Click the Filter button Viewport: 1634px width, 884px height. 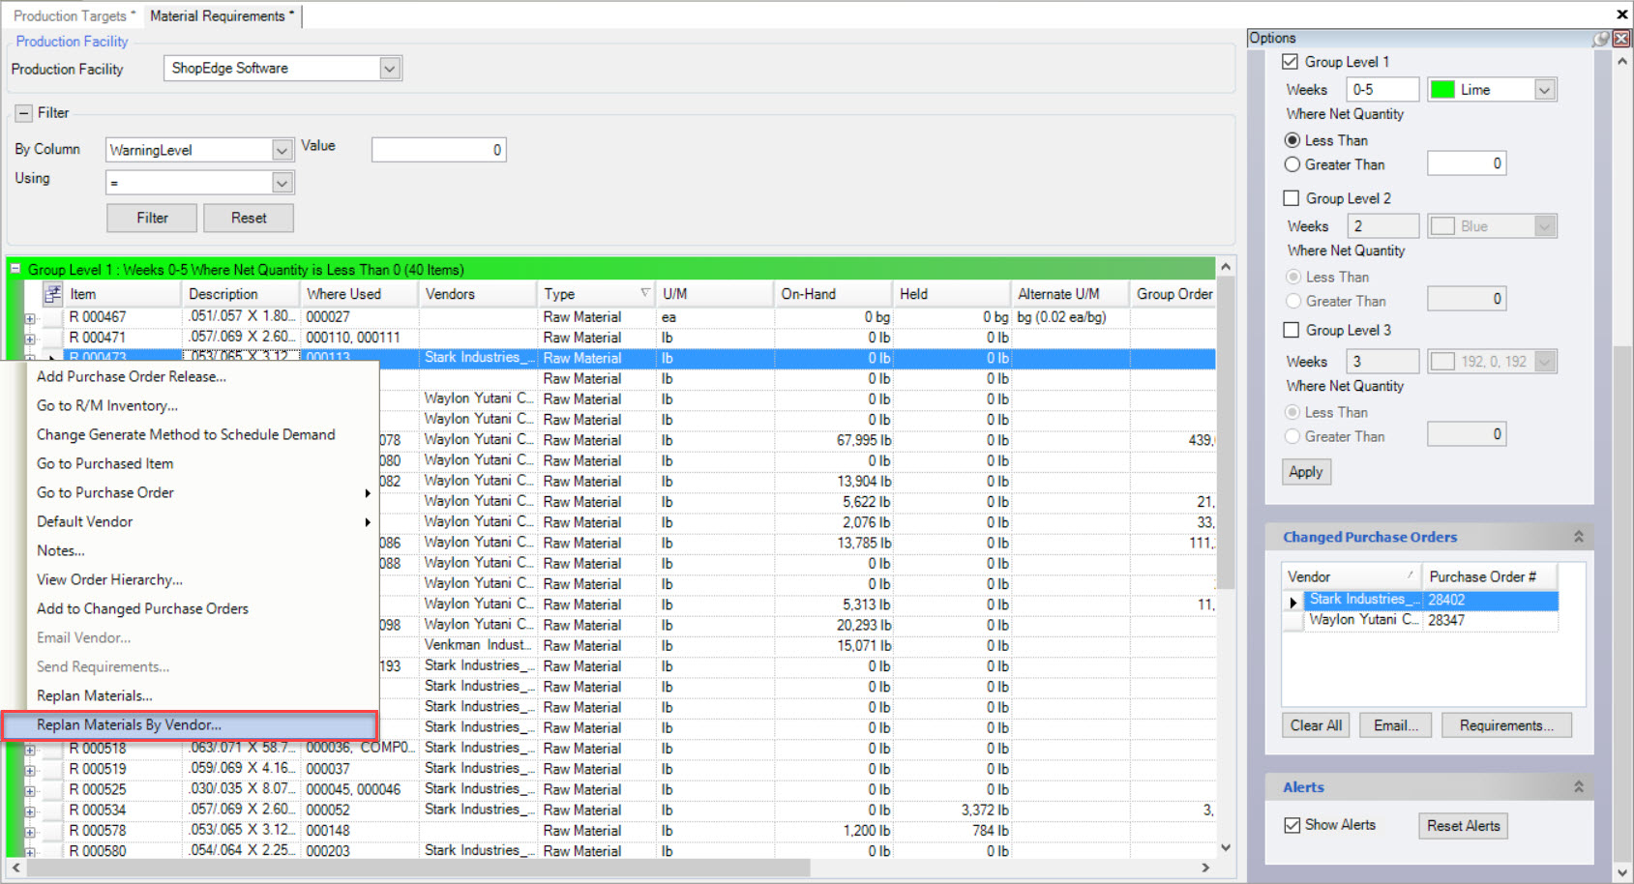pos(152,218)
